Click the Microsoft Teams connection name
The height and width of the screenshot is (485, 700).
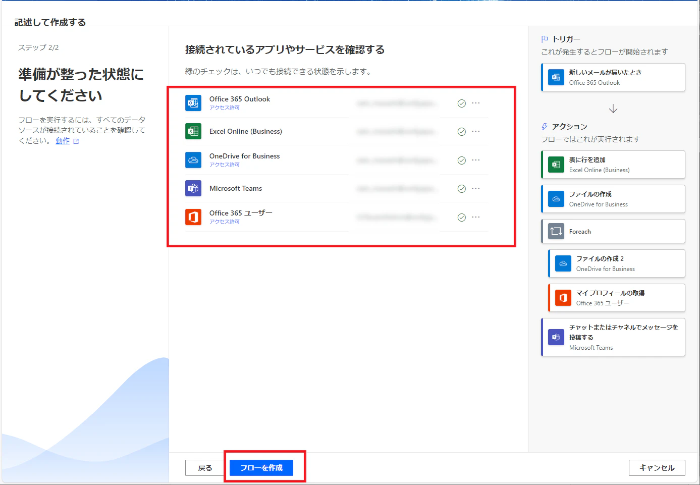pos(236,188)
